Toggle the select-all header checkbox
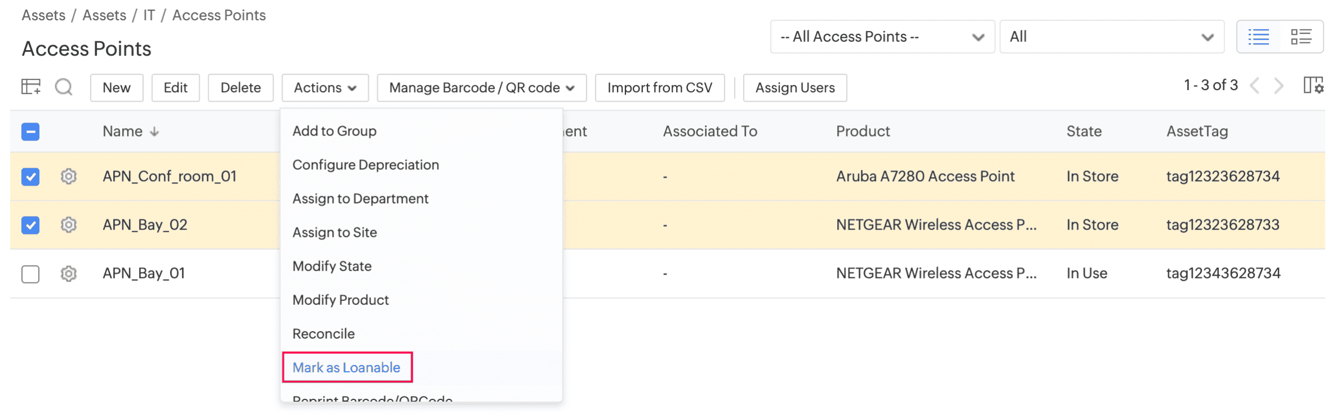 pyautogui.click(x=30, y=132)
